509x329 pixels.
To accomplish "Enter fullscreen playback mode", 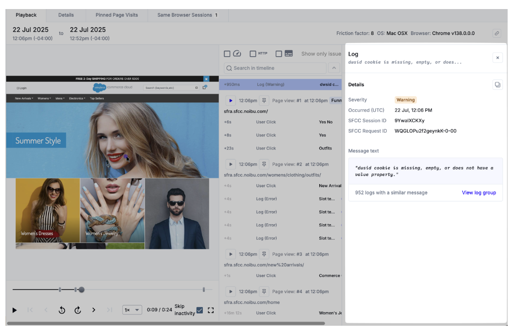I will click(211, 310).
